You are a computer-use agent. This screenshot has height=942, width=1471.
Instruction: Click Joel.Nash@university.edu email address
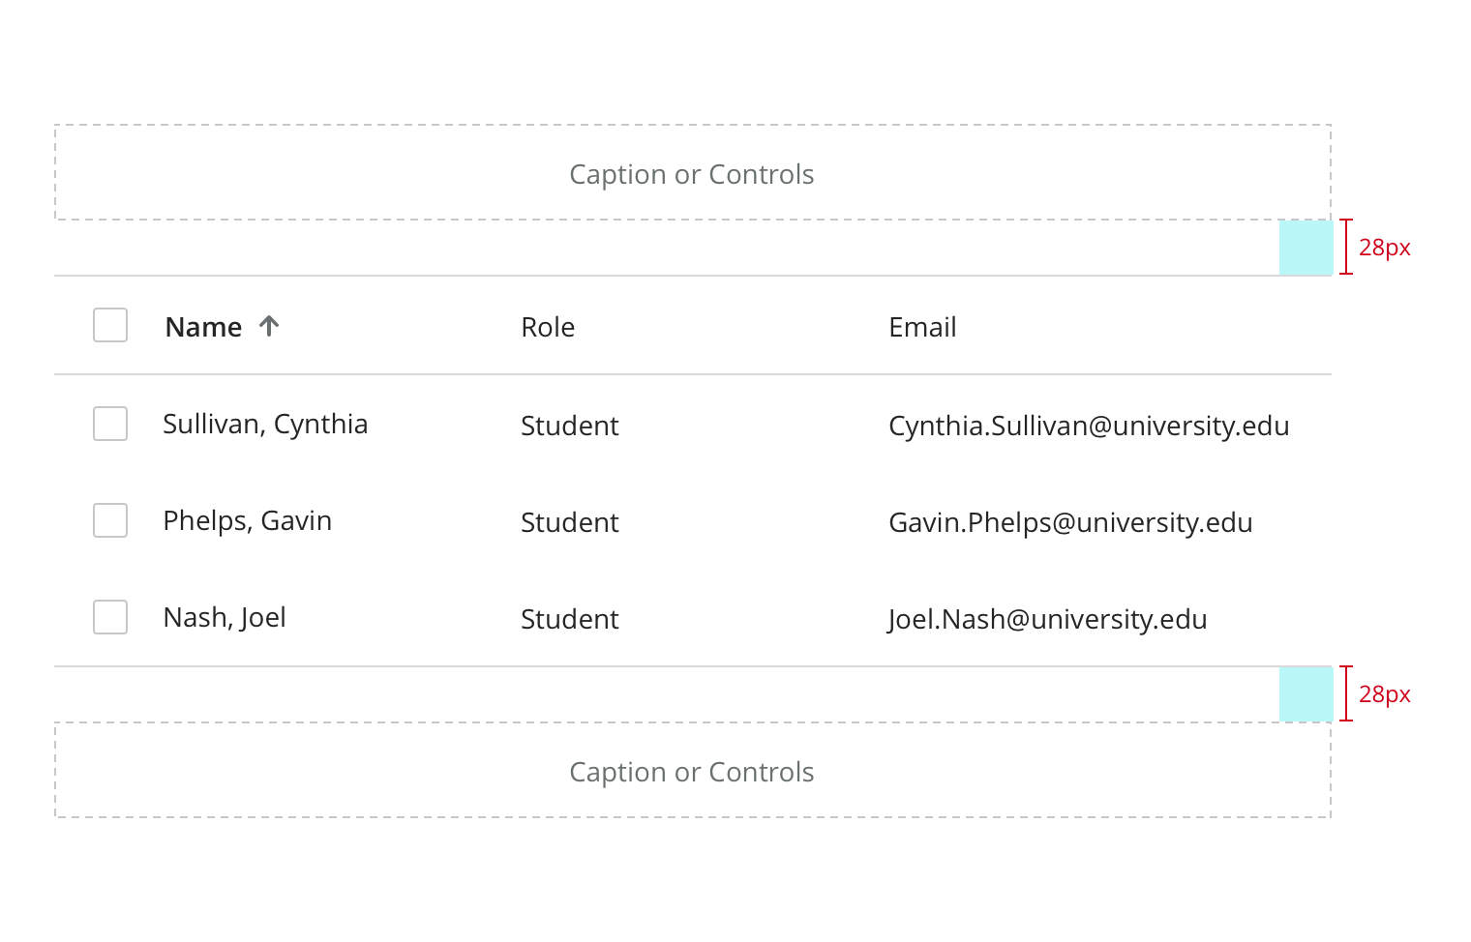(1047, 619)
